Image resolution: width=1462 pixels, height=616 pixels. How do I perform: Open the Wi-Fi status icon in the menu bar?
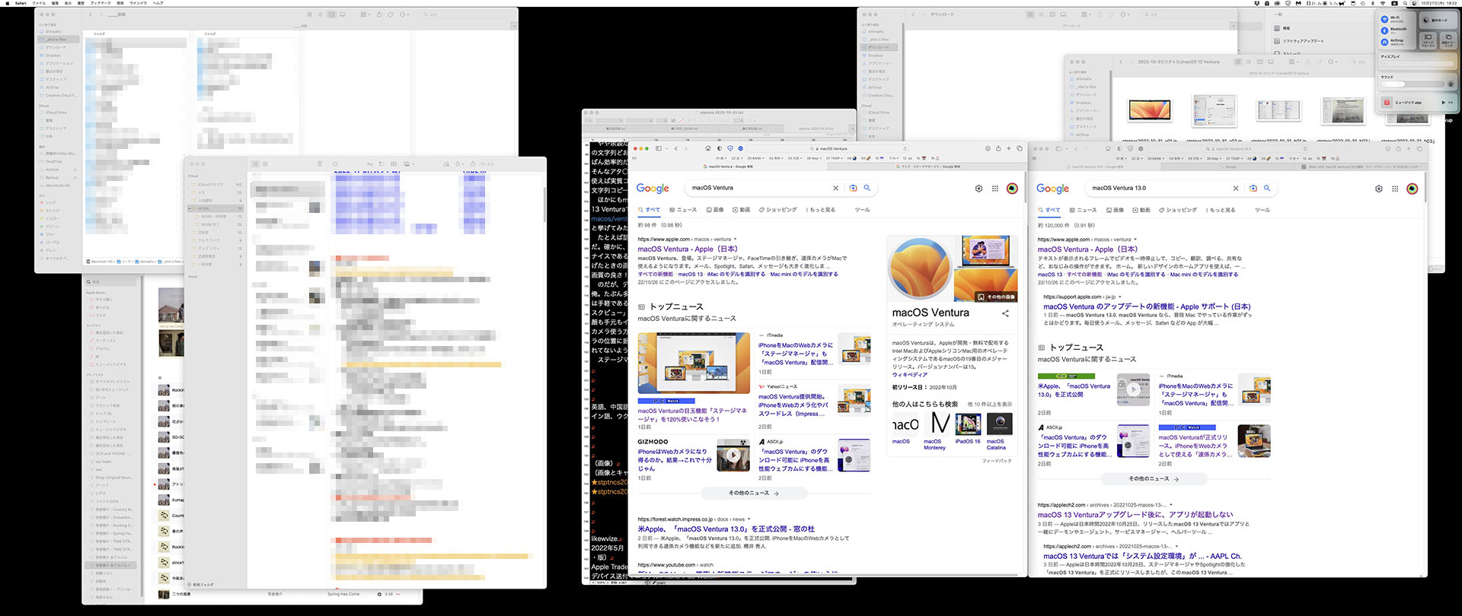[x=1382, y=3]
